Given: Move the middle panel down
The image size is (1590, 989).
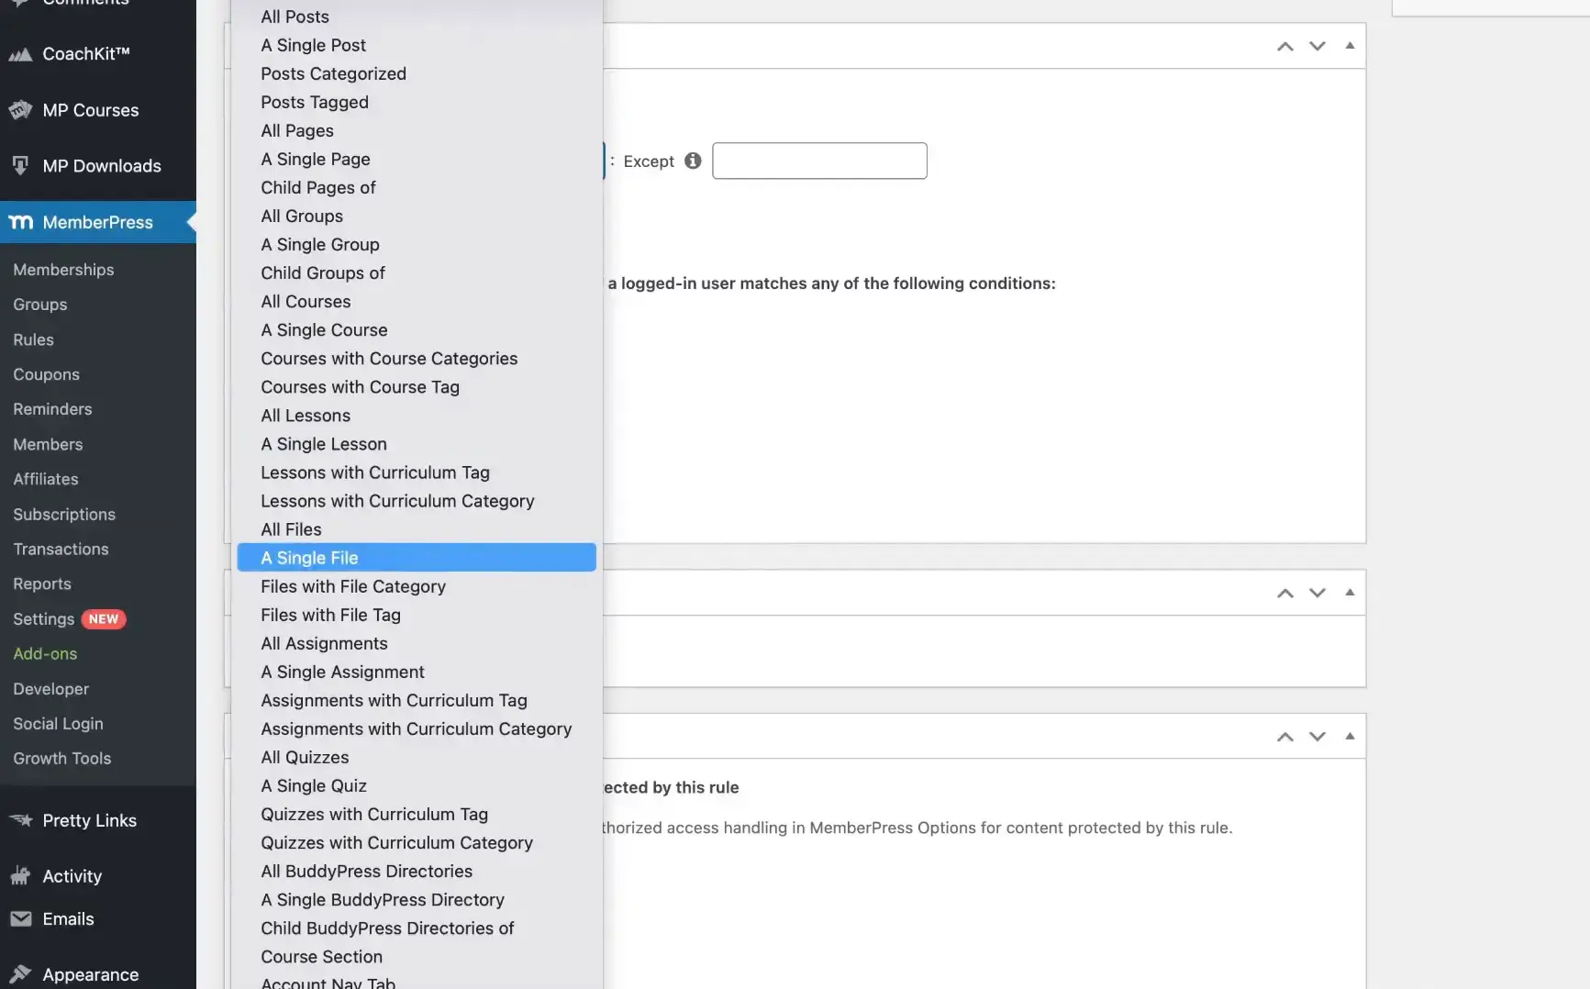Looking at the screenshot, I should pos(1317,593).
